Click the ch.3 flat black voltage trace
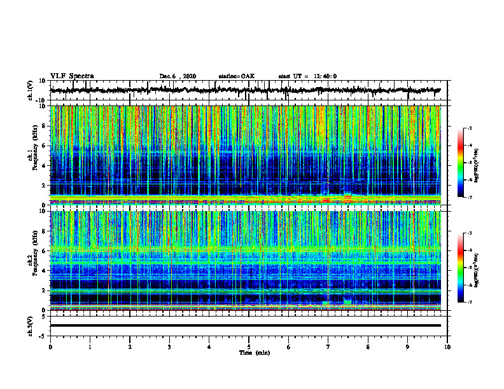The height and width of the screenshot is (389, 504). 245,325
